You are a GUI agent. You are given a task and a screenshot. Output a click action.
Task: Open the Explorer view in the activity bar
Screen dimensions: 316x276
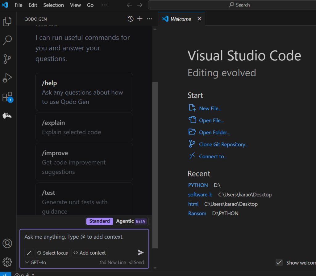pos(7,21)
